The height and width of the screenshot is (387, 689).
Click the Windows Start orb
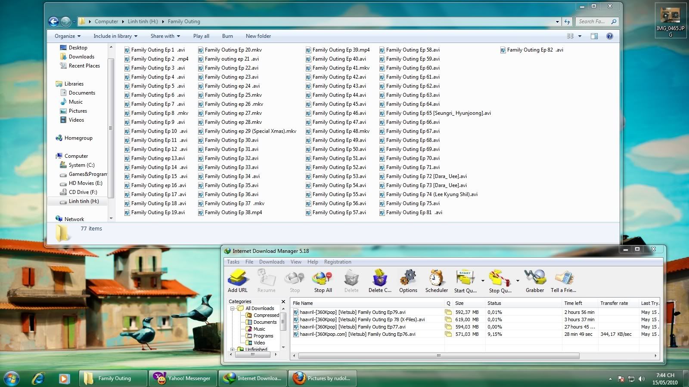12,378
